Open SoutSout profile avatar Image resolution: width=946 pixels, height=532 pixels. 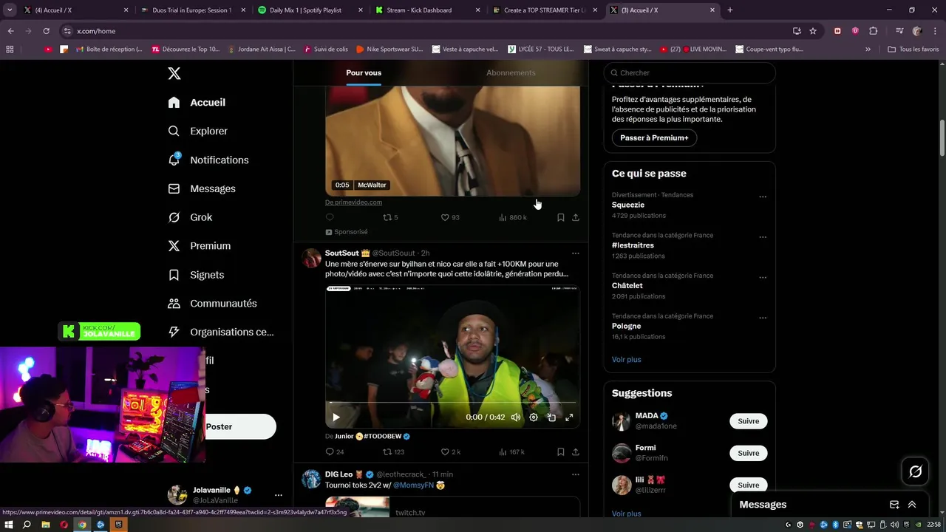[x=311, y=258]
